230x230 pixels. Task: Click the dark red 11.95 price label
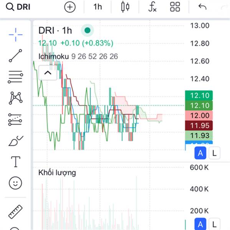(x=199, y=125)
